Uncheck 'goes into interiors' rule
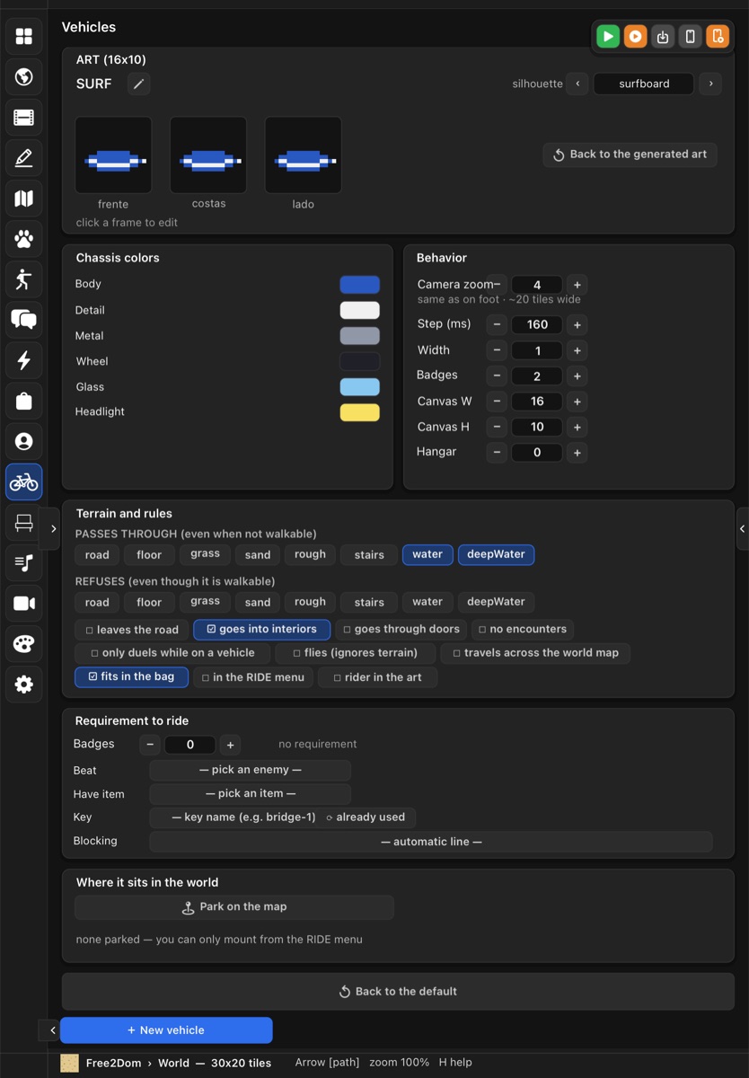This screenshot has width=749, height=1078. pyautogui.click(x=261, y=630)
